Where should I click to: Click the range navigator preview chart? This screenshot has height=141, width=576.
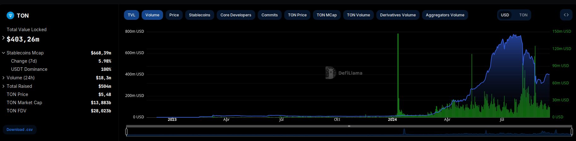click(349, 132)
